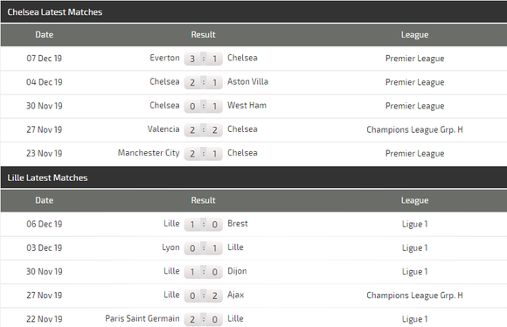Sort Chelsea matches by the Date header
The width and height of the screenshot is (507, 327).
(45, 35)
